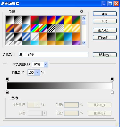Choose the transparent rainbow preset
The height and width of the screenshot is (127, 120).
pyautogui.click(x=43, y=28)
